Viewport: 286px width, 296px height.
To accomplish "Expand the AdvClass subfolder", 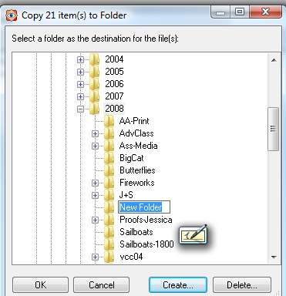I will 95,133.
